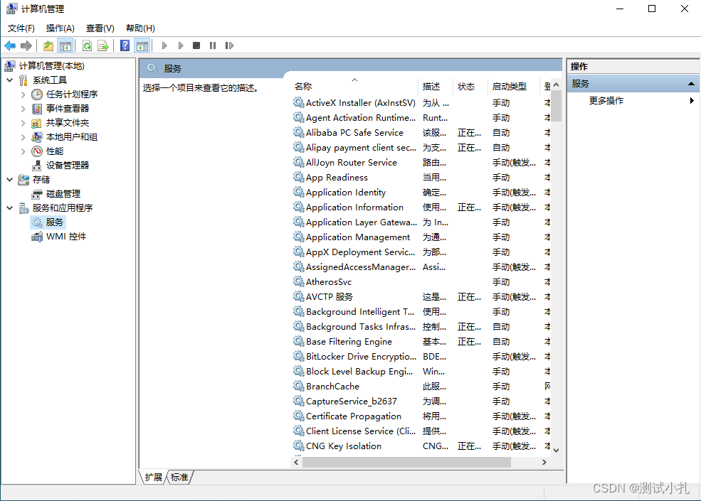Select the Alibaba PC Safe Service row
The width and height of the screenshot is (701, 501).
(x=421, y=133)
